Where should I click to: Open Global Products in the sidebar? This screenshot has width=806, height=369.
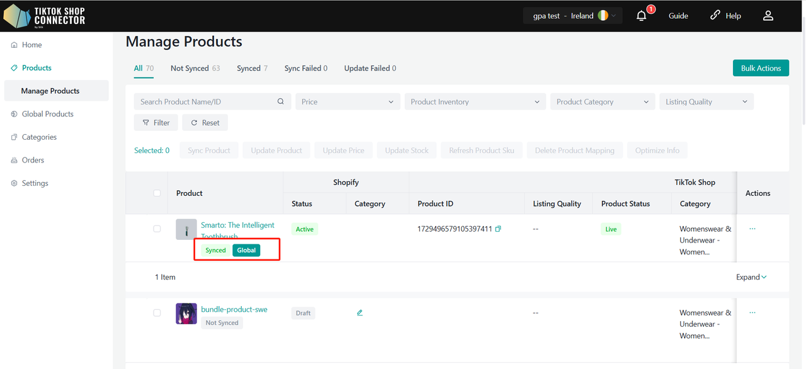[x=47, y=114]
